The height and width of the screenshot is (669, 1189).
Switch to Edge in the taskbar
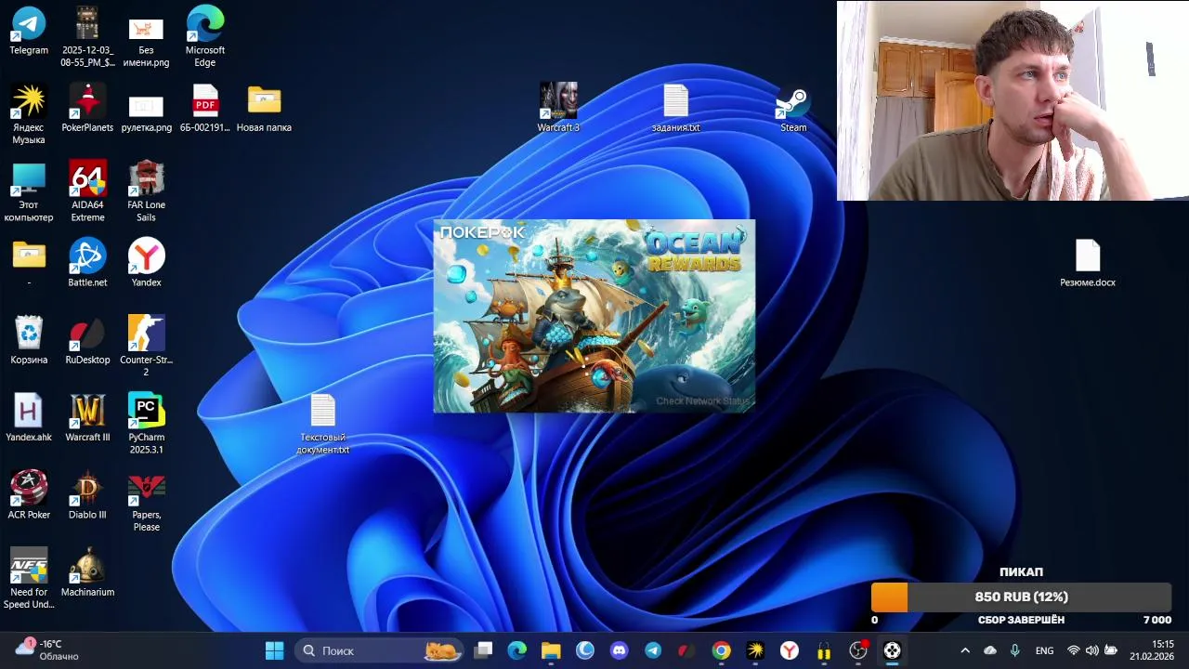click(x=517, y=650)
